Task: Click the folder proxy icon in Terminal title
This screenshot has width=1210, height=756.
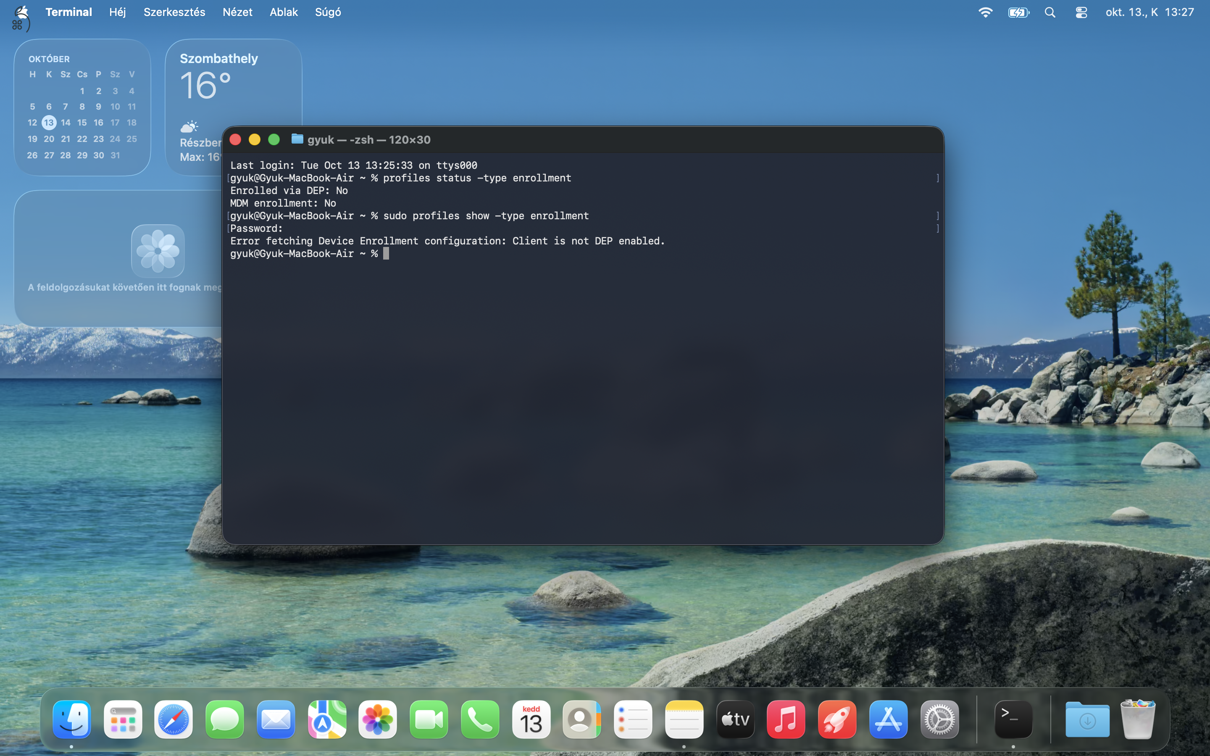Action: tap(297, 139)
